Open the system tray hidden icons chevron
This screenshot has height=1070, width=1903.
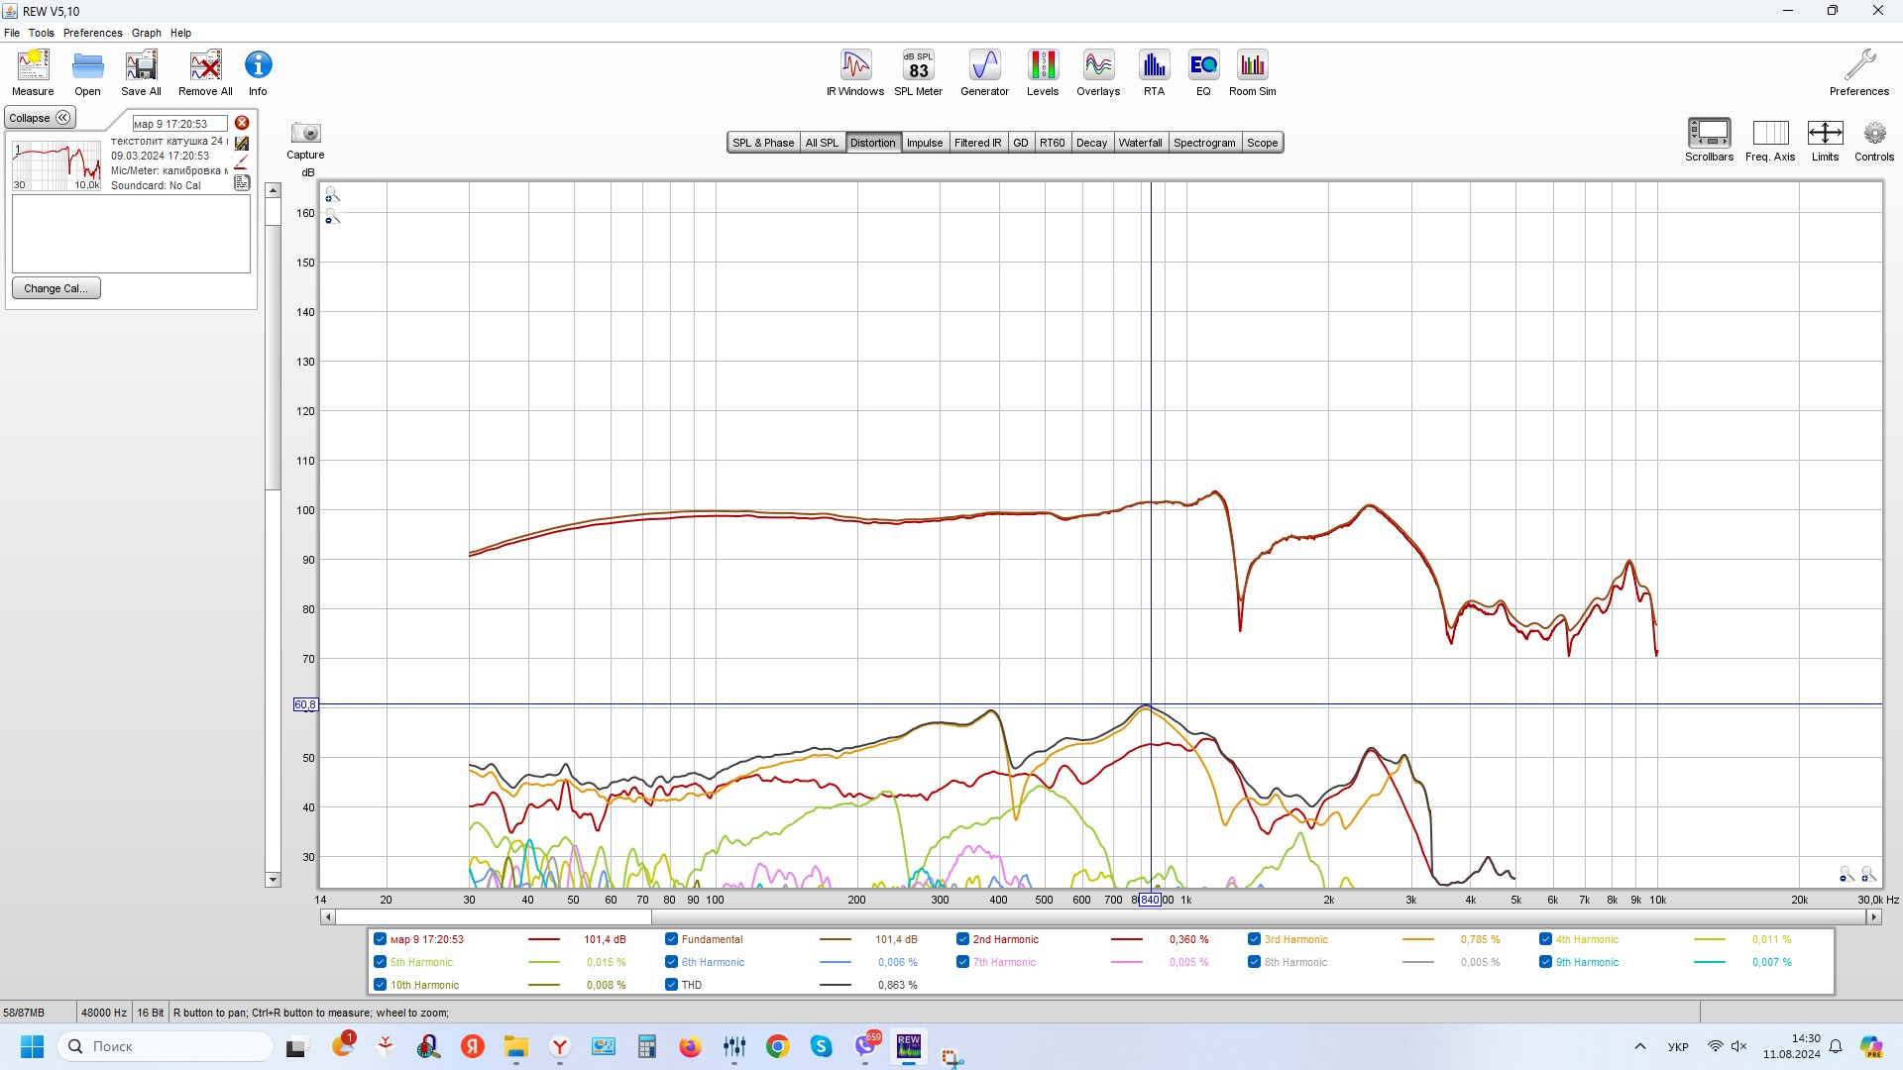(1640, 1046)
